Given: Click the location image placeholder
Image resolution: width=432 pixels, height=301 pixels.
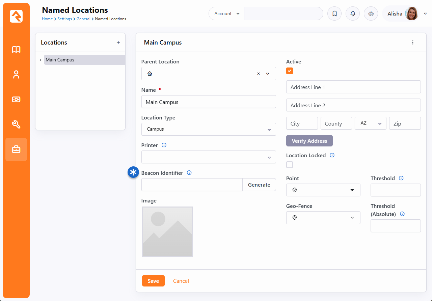Looking at the screenshot, I should (167, 232).
